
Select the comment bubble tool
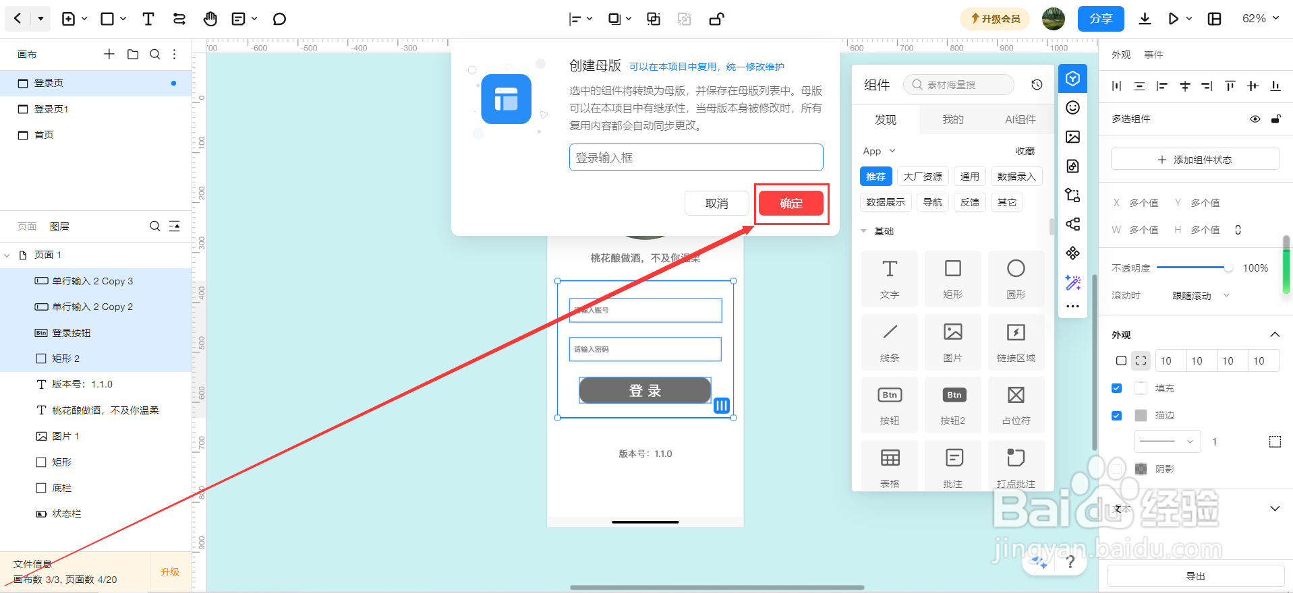(x=279, y=19)
